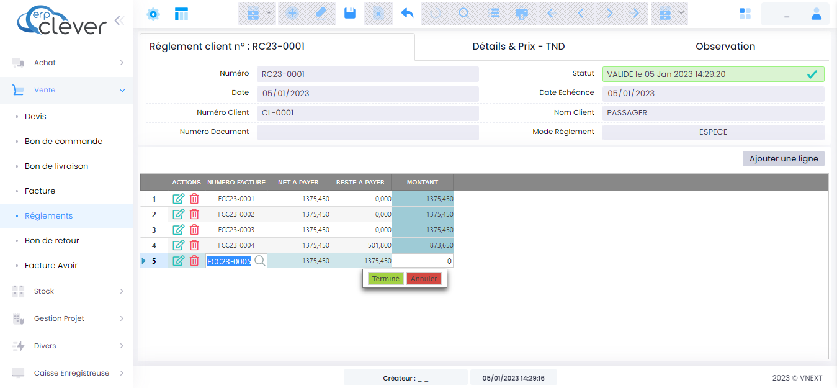837x388 pixels.
Task: Click the FCC23-0005 invoice number input
Action: tap(229, 261)
